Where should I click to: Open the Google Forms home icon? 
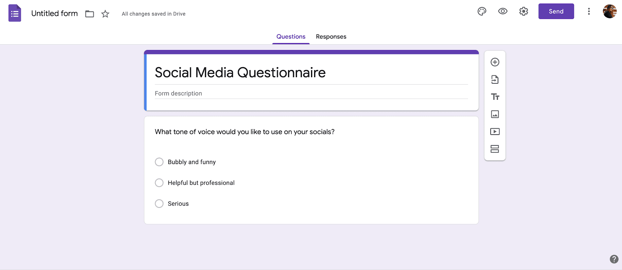point(15,13)
